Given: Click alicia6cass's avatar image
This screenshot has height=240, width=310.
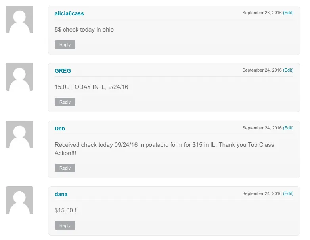Looking at the screenshot, I should click(x=19, y=19).
